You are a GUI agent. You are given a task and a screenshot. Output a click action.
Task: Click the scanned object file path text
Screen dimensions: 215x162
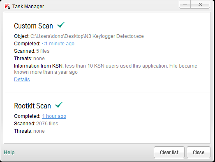pyautogui.click(x=87, y=36)
